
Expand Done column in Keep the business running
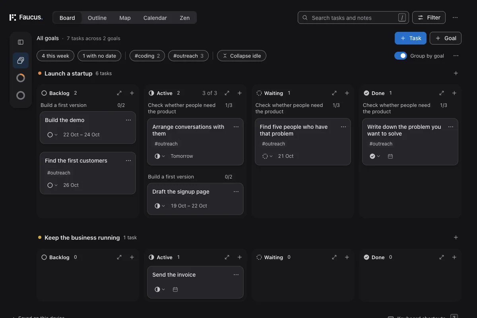(x=442, y=257)
